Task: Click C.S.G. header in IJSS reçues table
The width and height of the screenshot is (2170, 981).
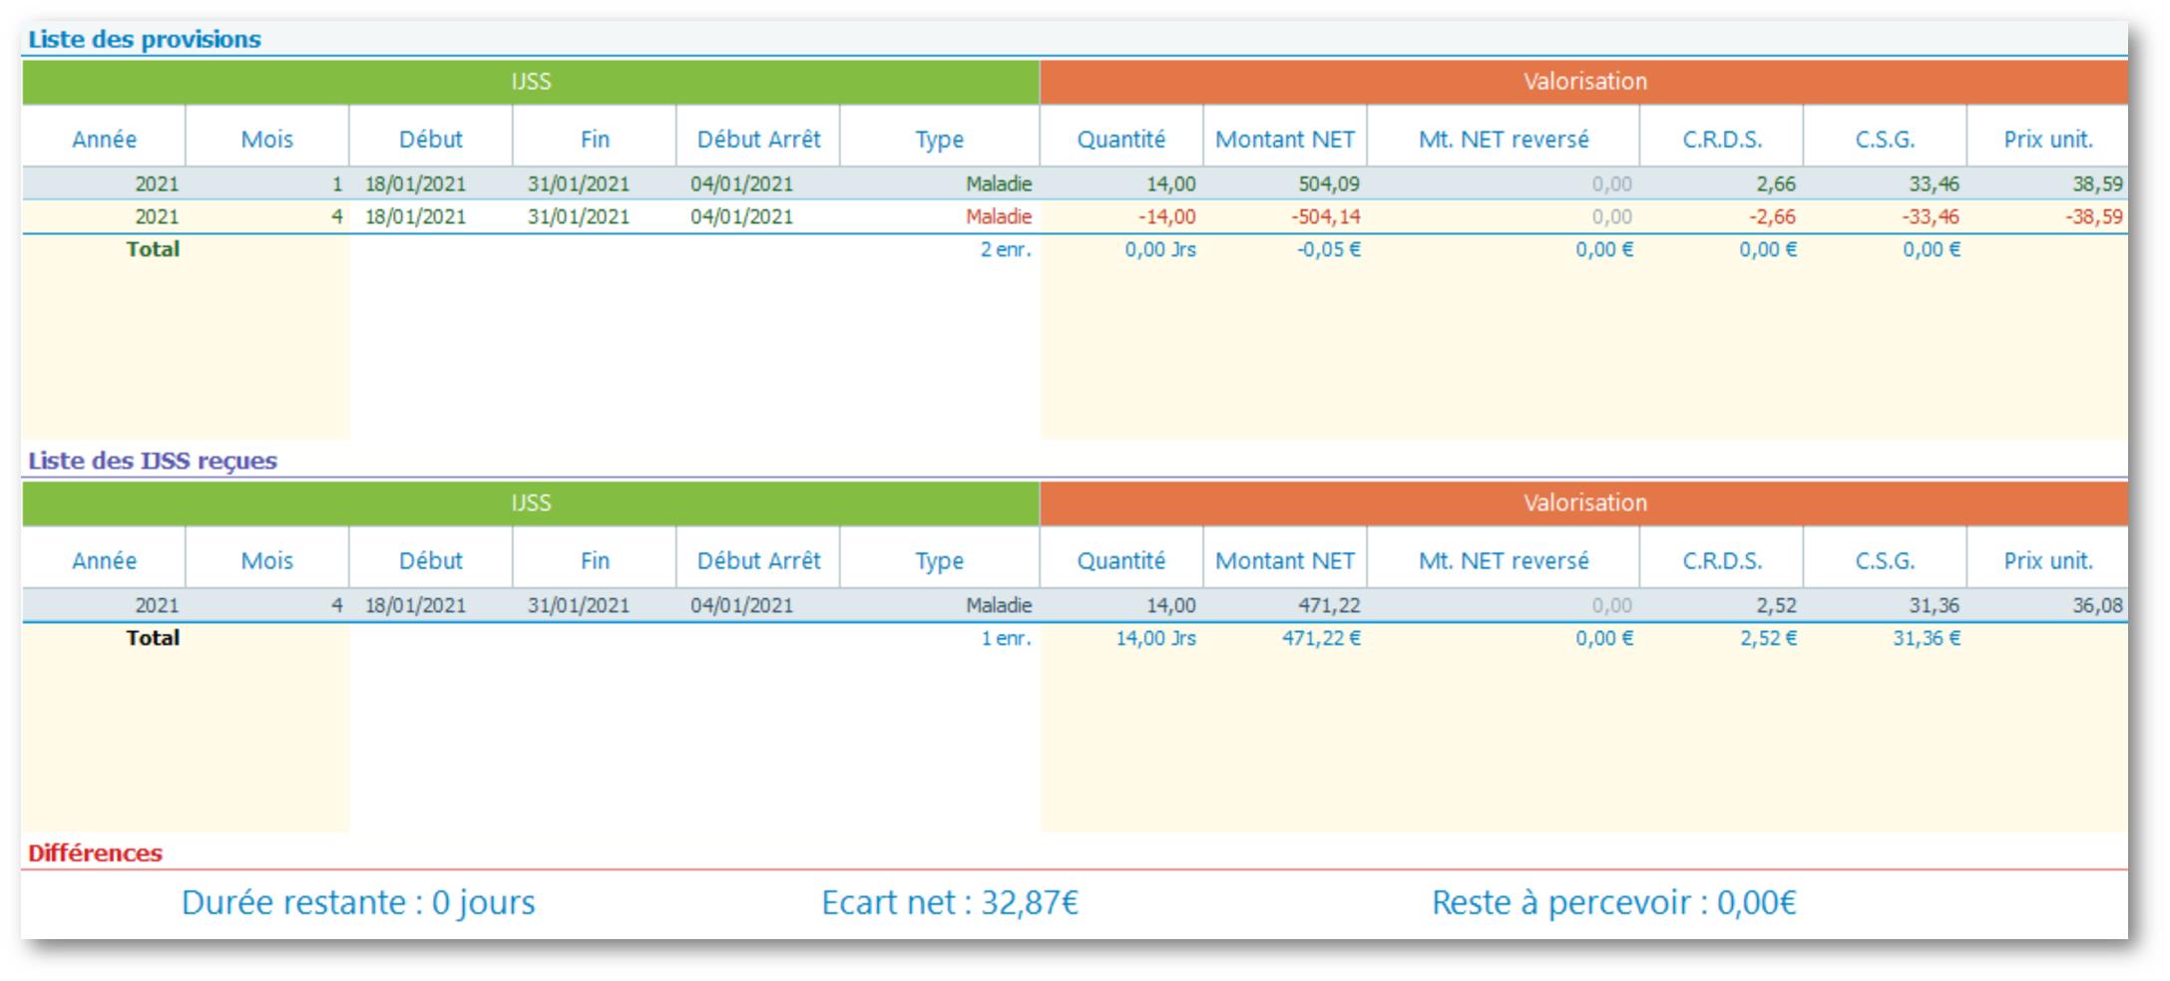Action: tap(1886, 561)
